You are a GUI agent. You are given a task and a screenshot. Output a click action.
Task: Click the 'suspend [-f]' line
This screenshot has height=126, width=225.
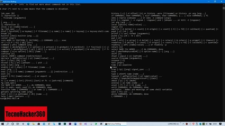(x=118, y=61)
